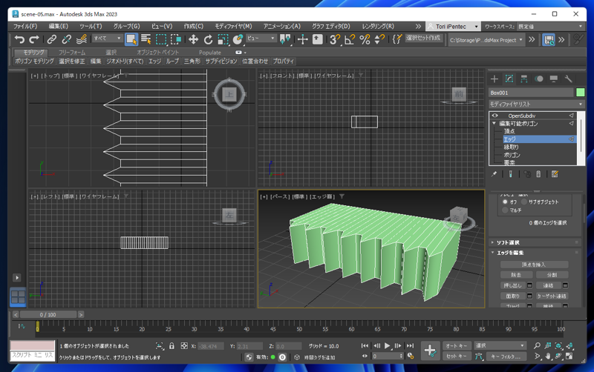Toggle the 3D Snaps icon

335,39
